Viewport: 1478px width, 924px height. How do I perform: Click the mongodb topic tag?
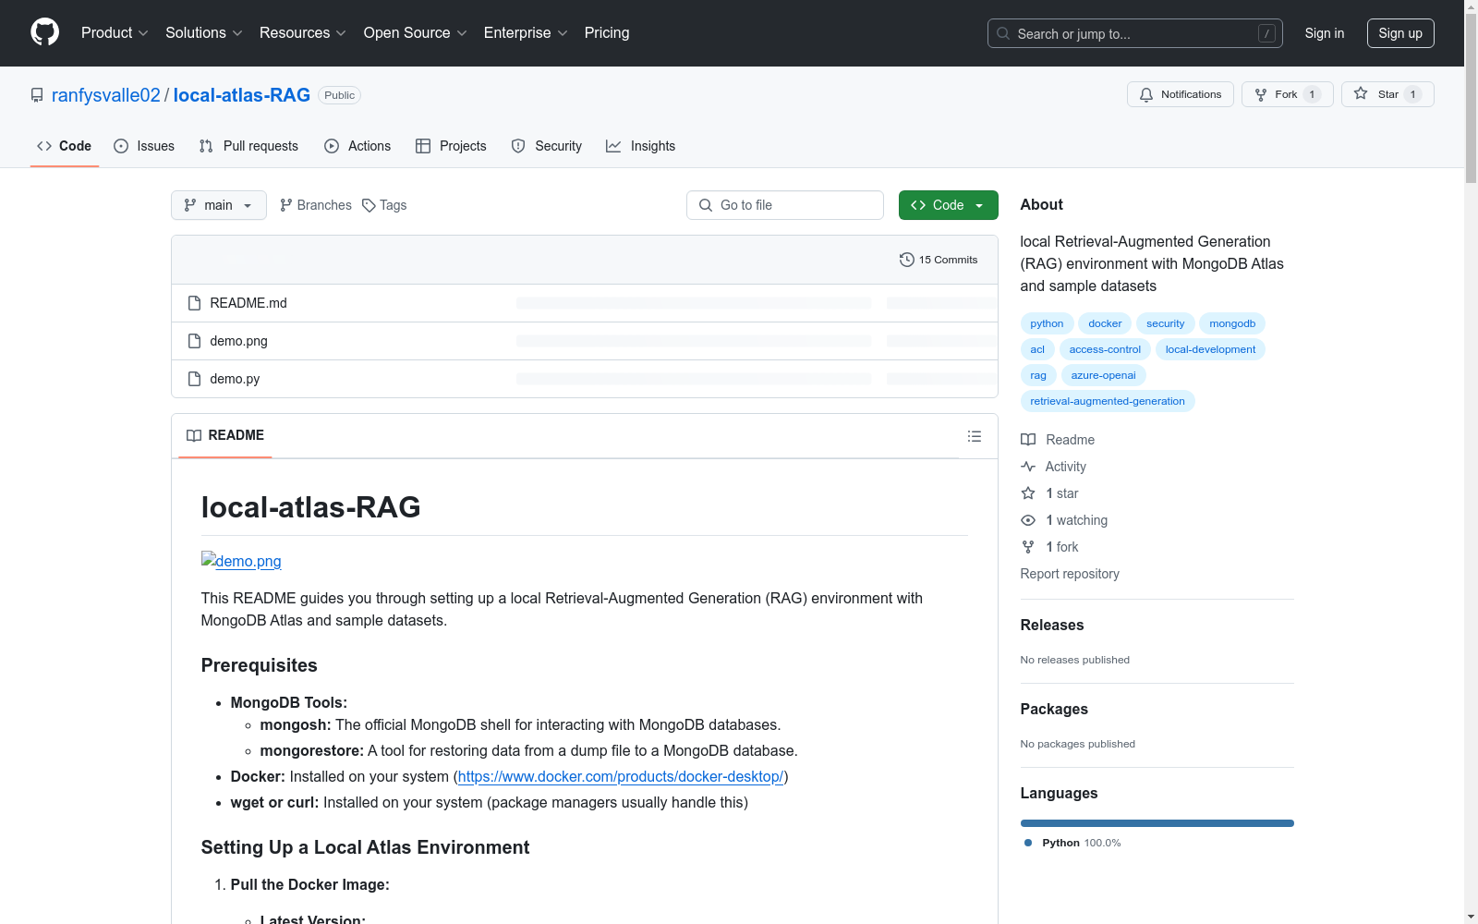pos(1232,323)
